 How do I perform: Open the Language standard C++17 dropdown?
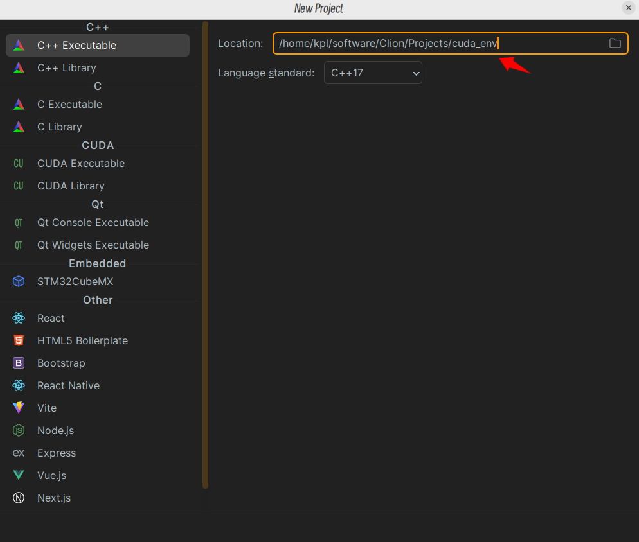click(x=373, y=73)
